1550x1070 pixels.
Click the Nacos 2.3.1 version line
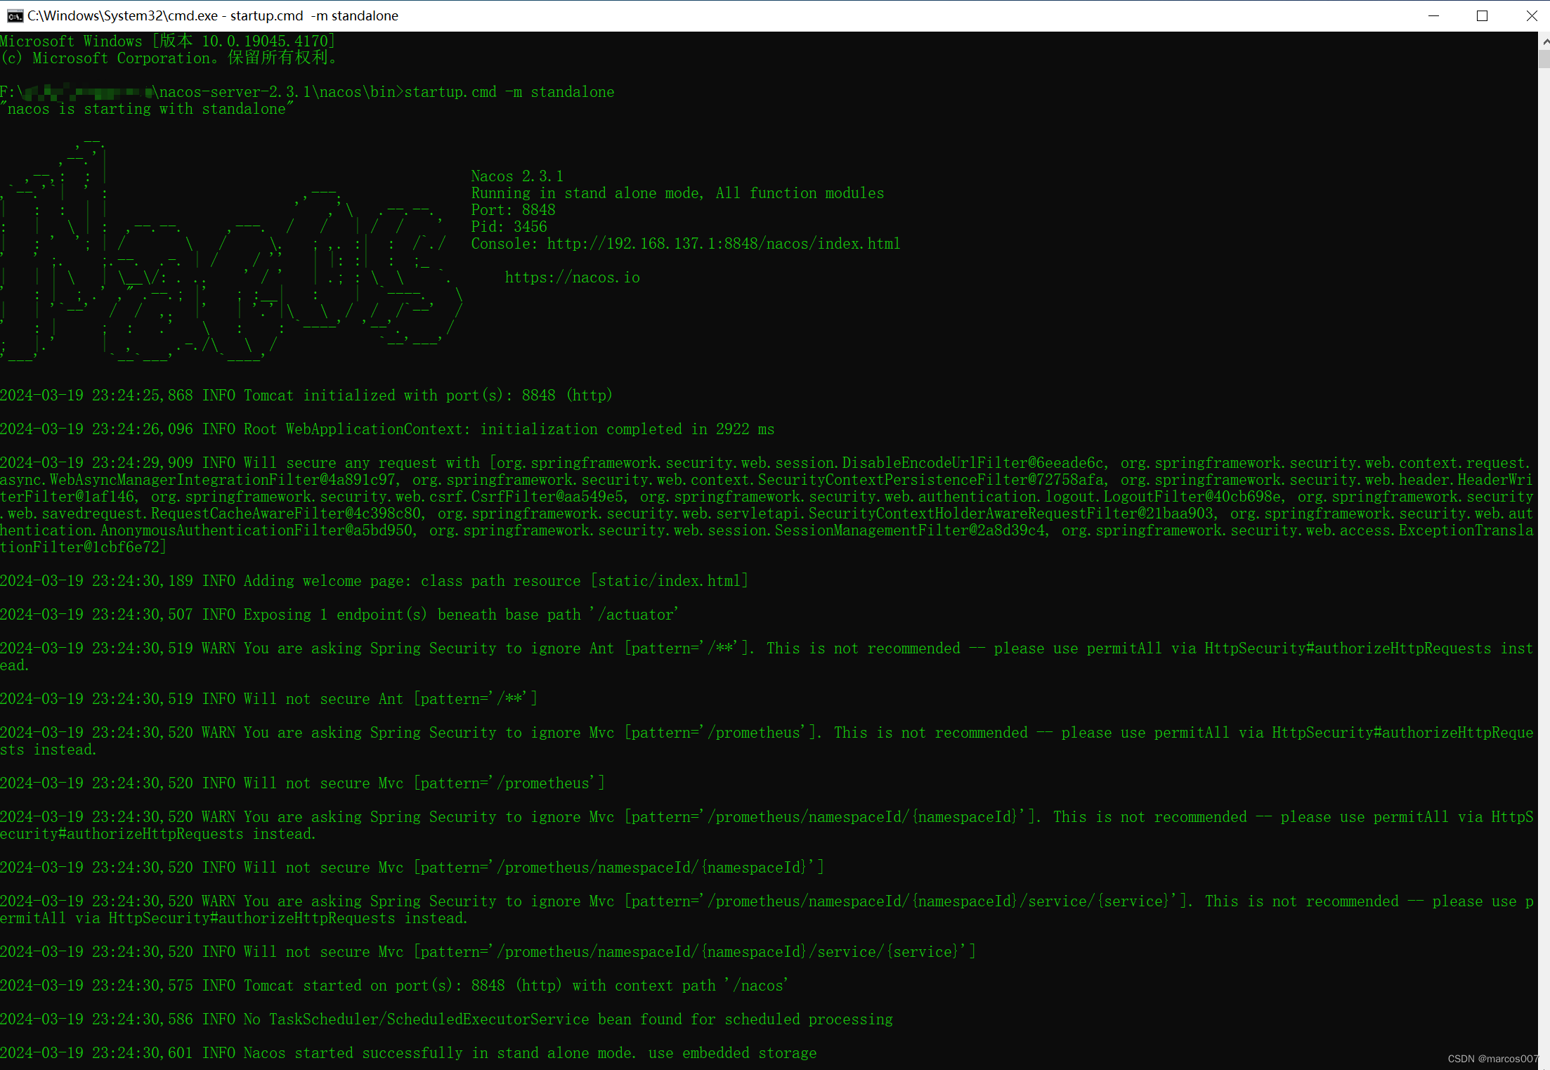516,176
